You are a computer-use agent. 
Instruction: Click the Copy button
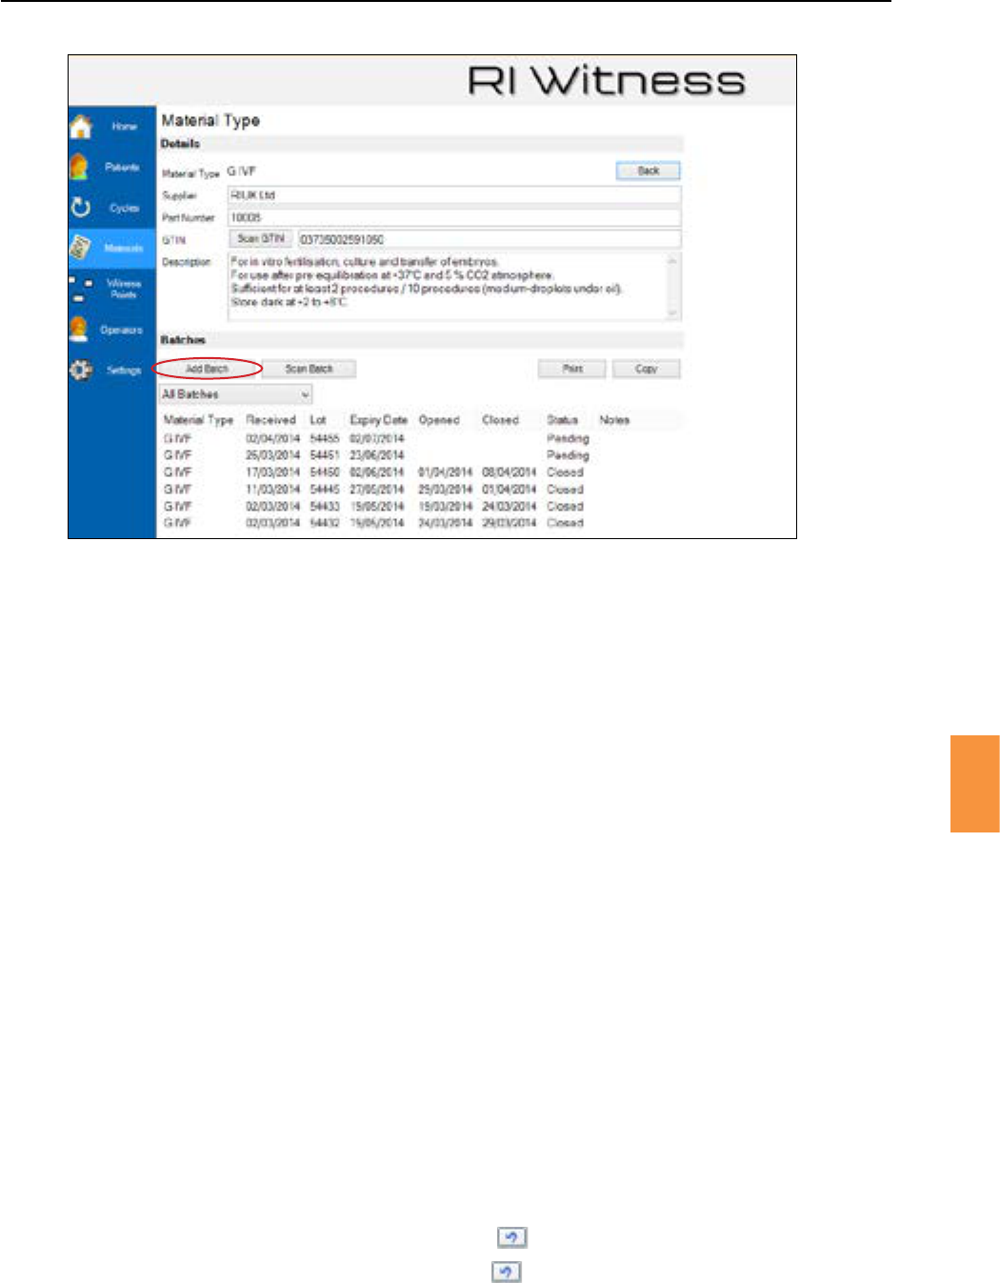646,369
